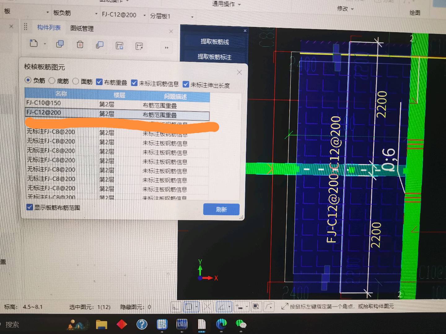The width and height of the screenshot is (446, 334).
Task: Open the CAD app taskbar icon
Action: pyautogui.click(x=182, y=324)
